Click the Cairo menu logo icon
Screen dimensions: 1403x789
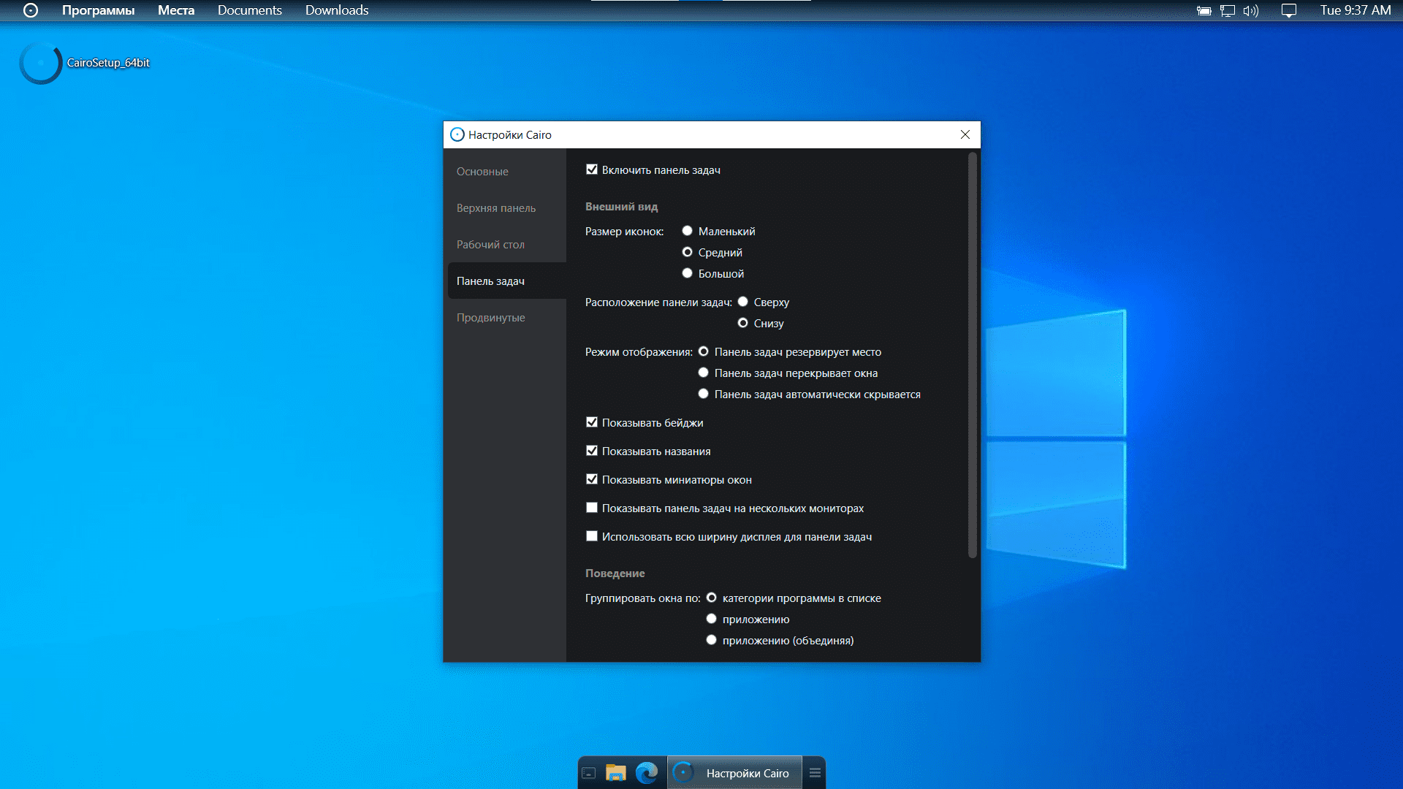(x=31, y=10)
